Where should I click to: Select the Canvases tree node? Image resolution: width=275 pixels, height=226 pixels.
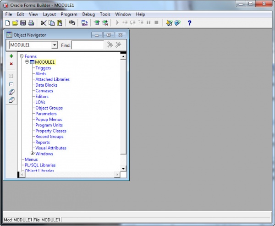44,91
